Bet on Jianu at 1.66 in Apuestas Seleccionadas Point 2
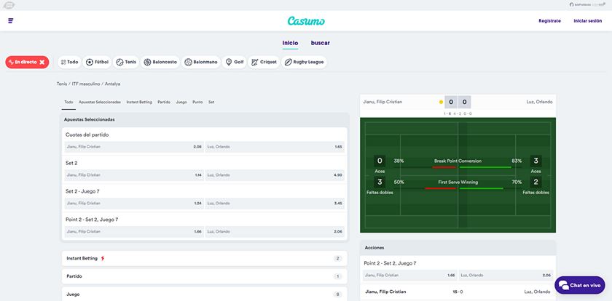The image size is (612, 301). pos(134,232)
